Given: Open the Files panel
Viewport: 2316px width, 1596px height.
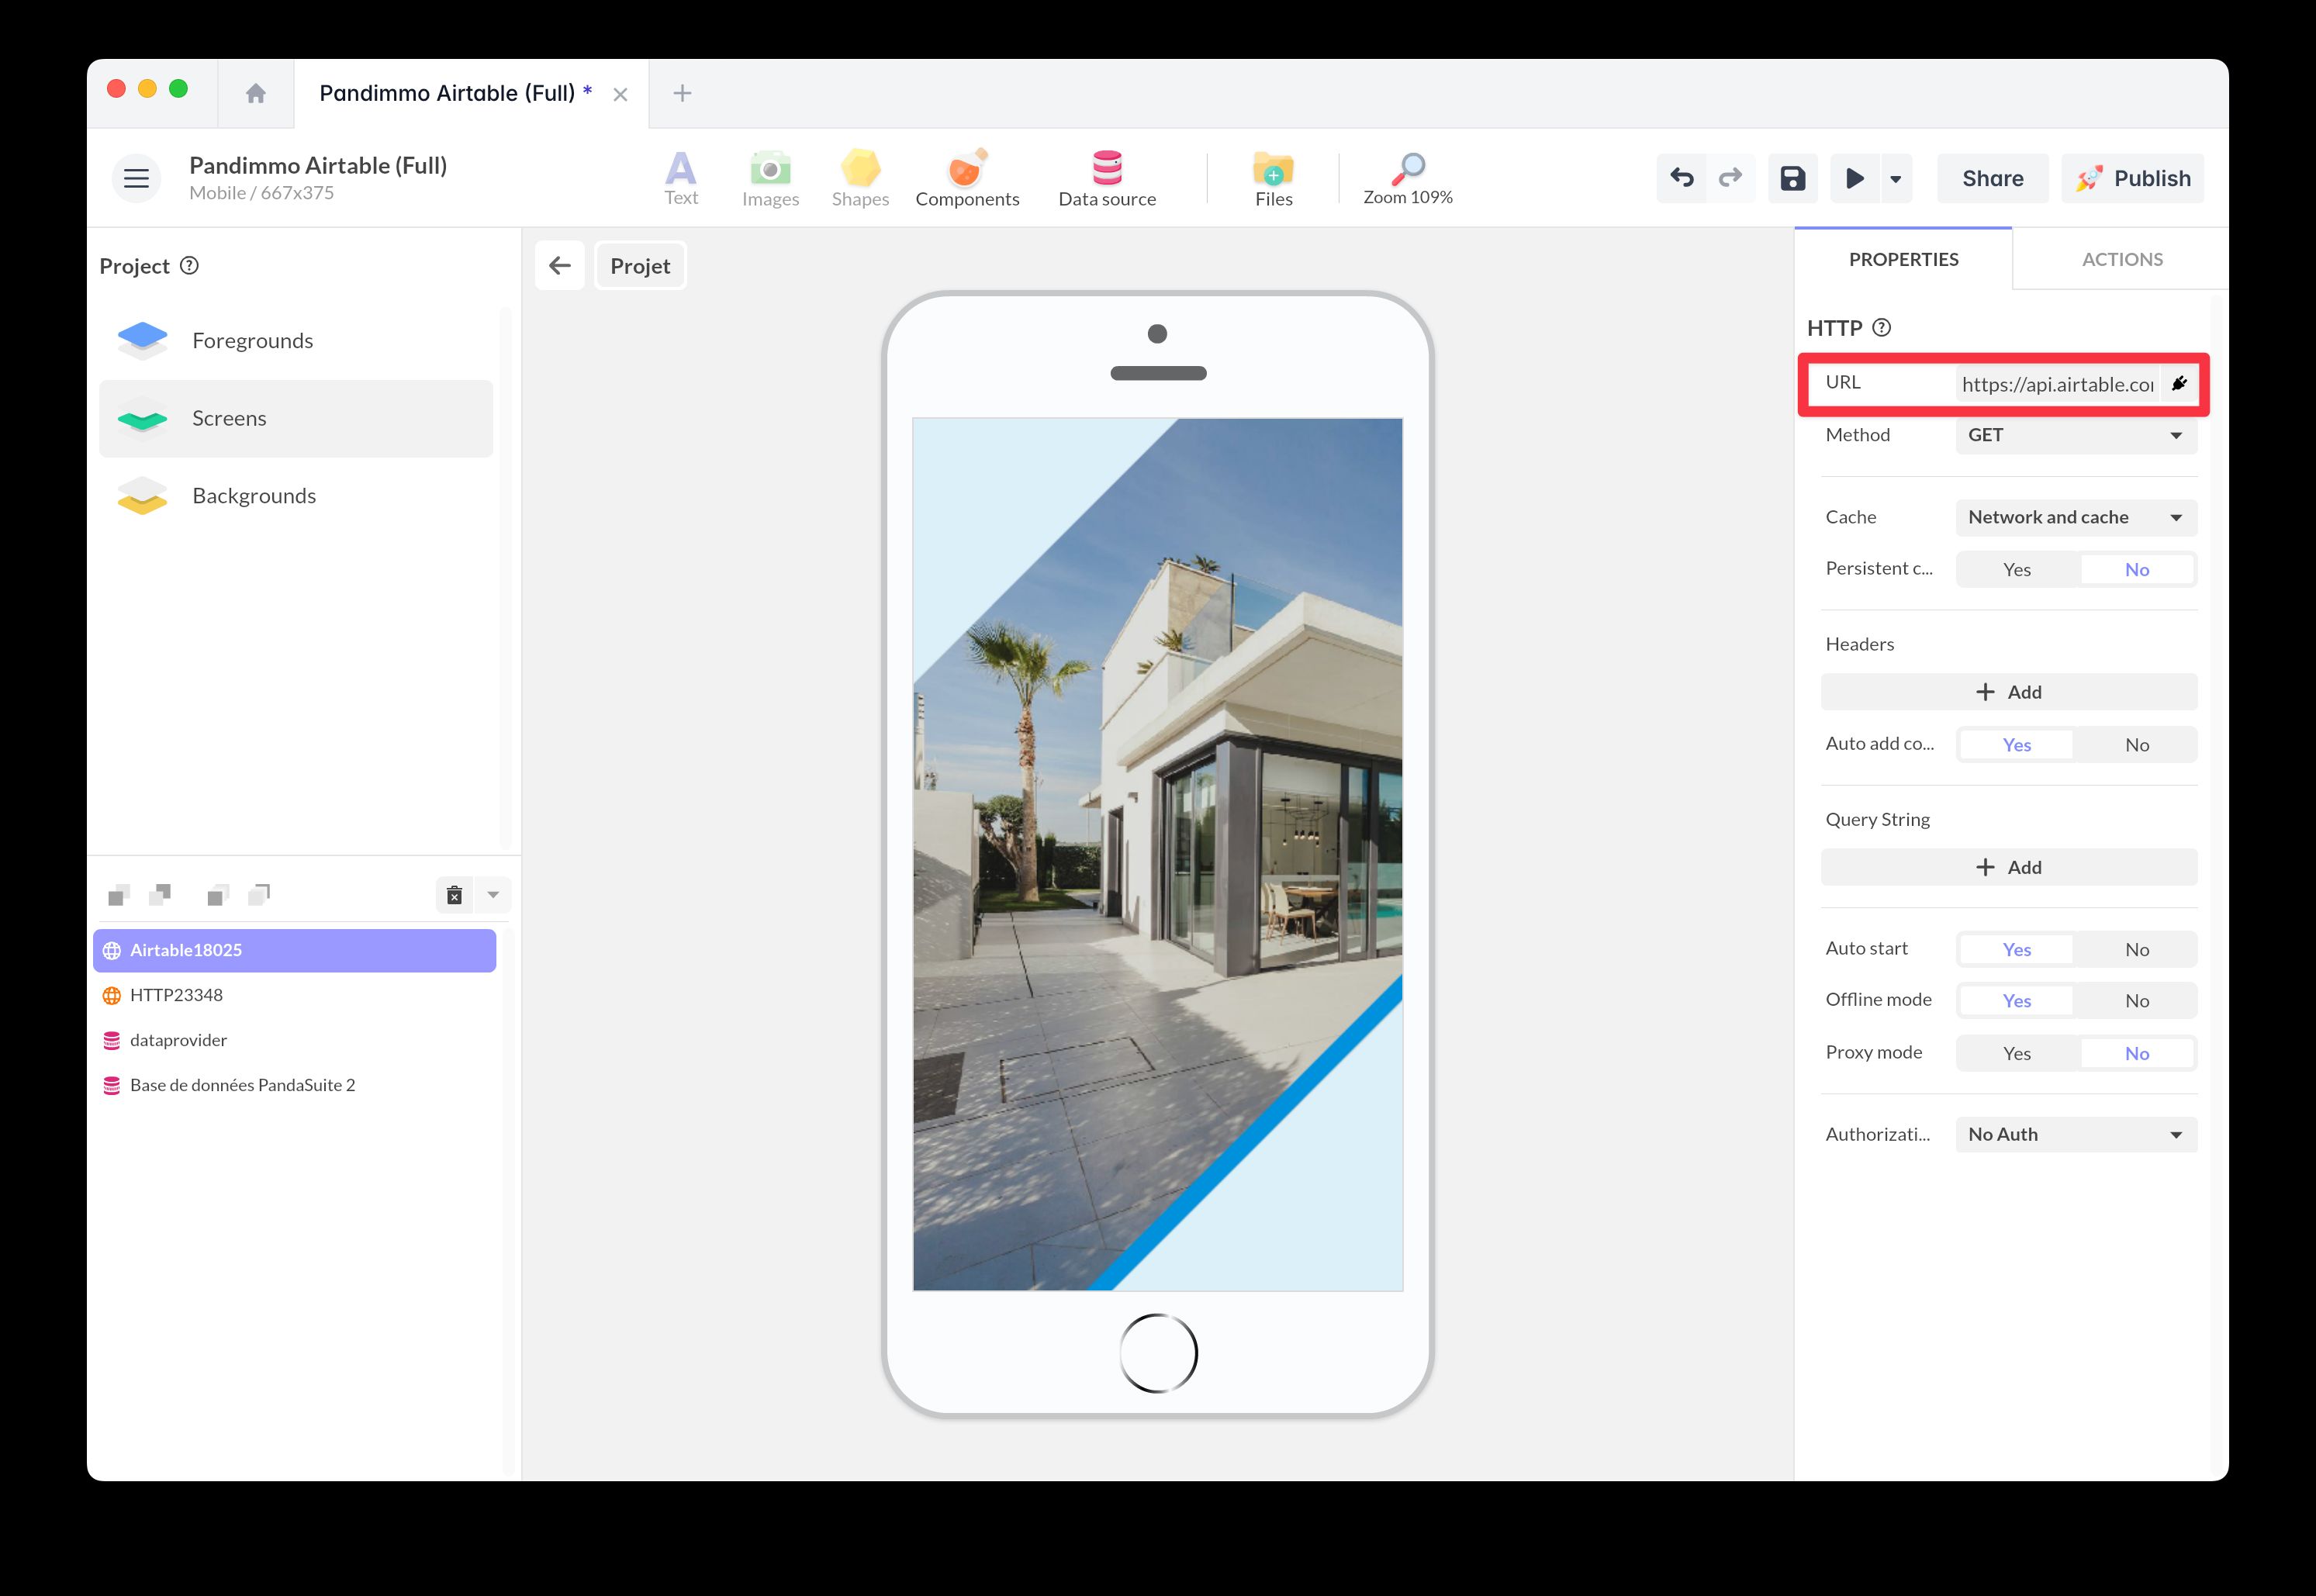Looking at the screenshot, I should (x=1272, y=178).
